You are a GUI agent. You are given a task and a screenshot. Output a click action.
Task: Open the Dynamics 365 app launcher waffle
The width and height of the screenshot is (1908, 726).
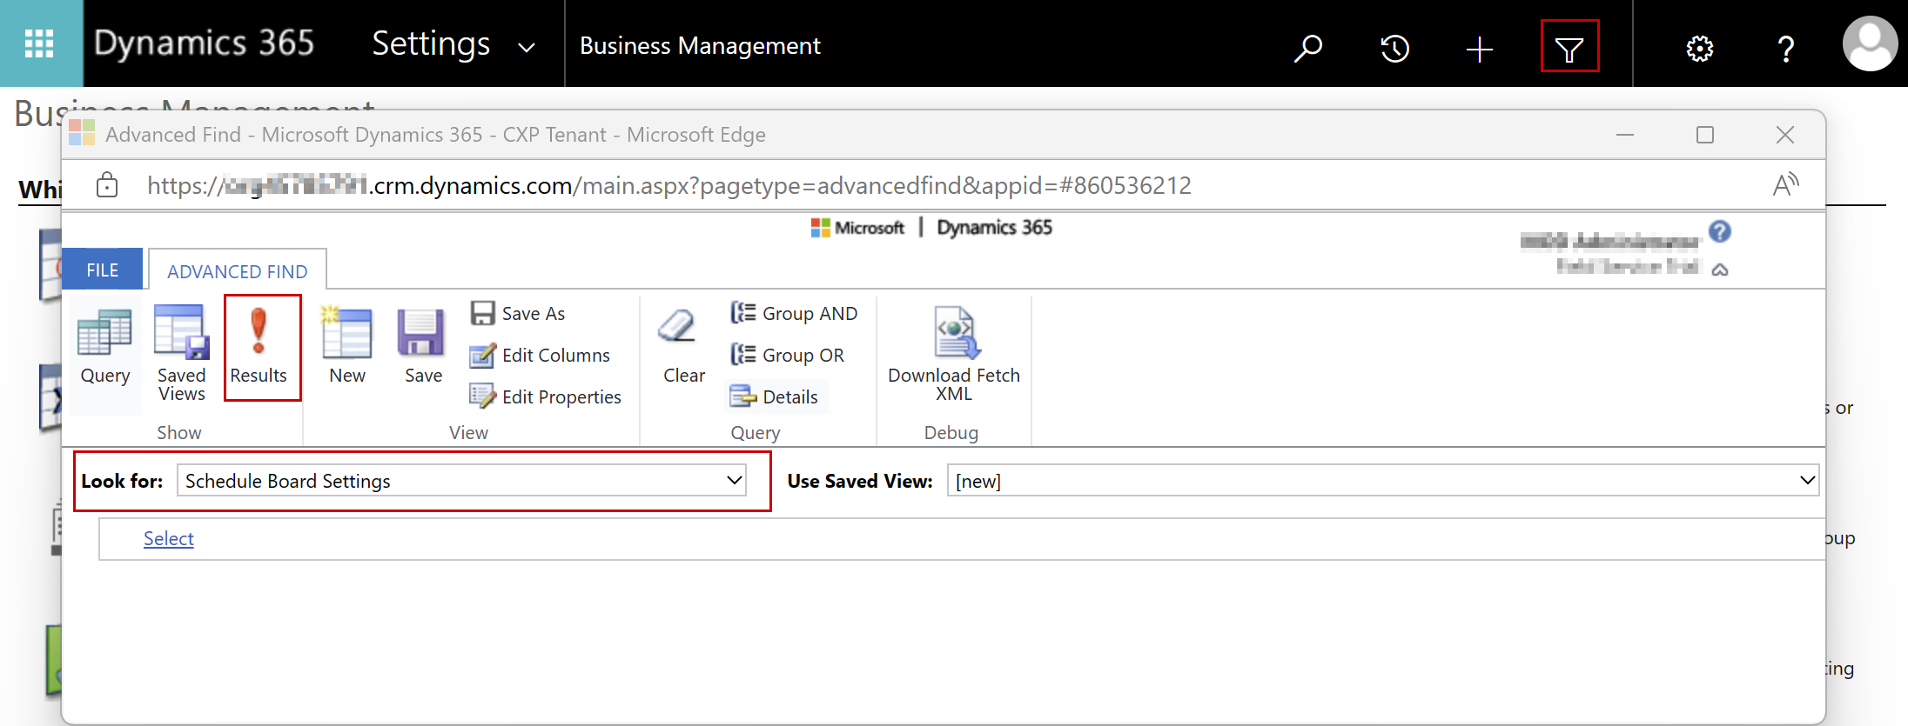coord(40,43)
